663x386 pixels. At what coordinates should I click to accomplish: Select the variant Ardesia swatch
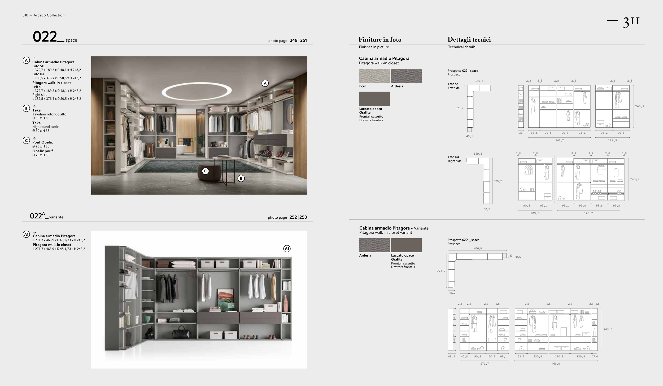tap(374, 245)
